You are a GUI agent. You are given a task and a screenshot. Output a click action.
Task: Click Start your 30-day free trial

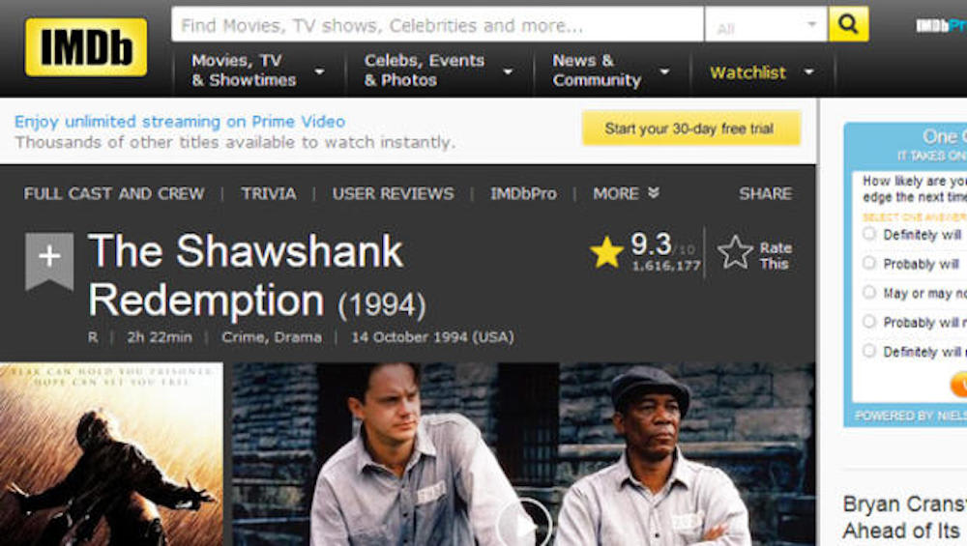click(690, 129)
